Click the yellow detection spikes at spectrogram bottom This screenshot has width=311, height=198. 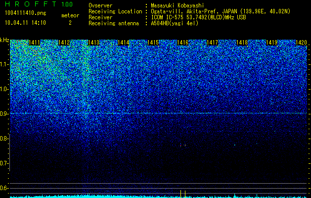183,194
